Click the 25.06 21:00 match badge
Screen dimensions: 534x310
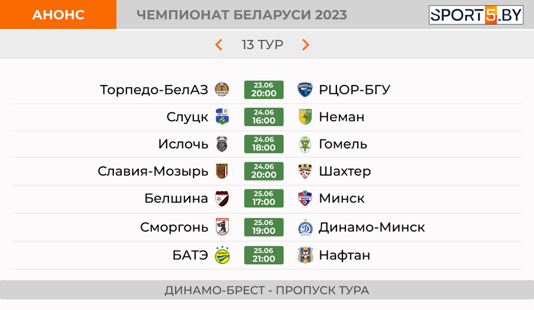click(x=263, y=255)
